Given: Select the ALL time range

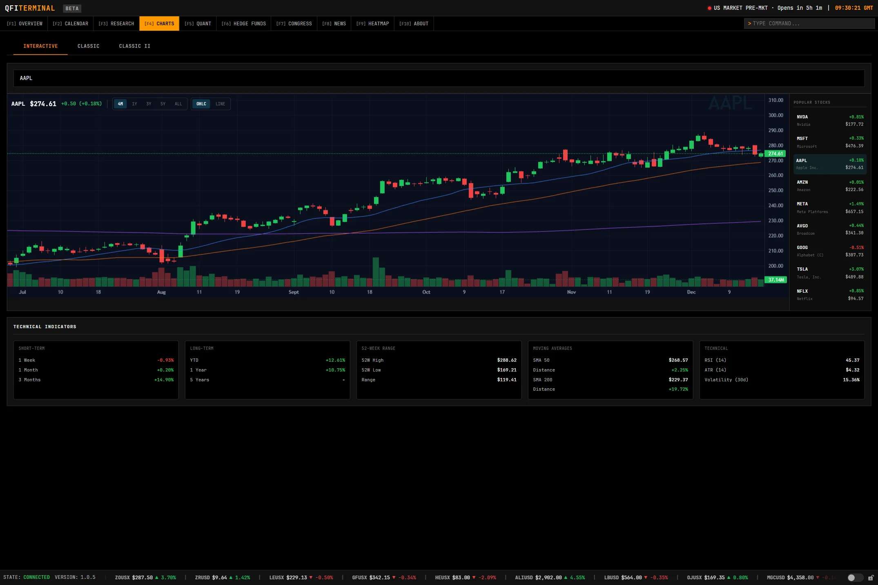Looking at the screenshot, I should point(178,104).
